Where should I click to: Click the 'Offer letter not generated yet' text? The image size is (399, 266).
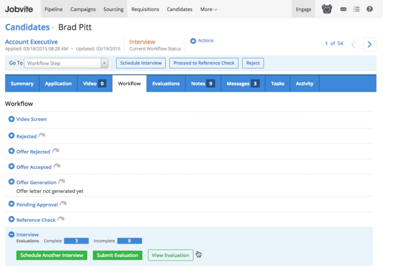coord(50,191)
